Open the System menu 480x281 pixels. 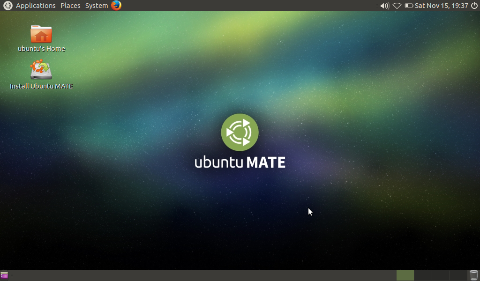(x=97, y=6)
